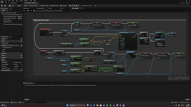The height and width of the screenshot is (107, 191).
Task: Collapse the Capsule Component tree node
Action: click(x=2, y=15)
